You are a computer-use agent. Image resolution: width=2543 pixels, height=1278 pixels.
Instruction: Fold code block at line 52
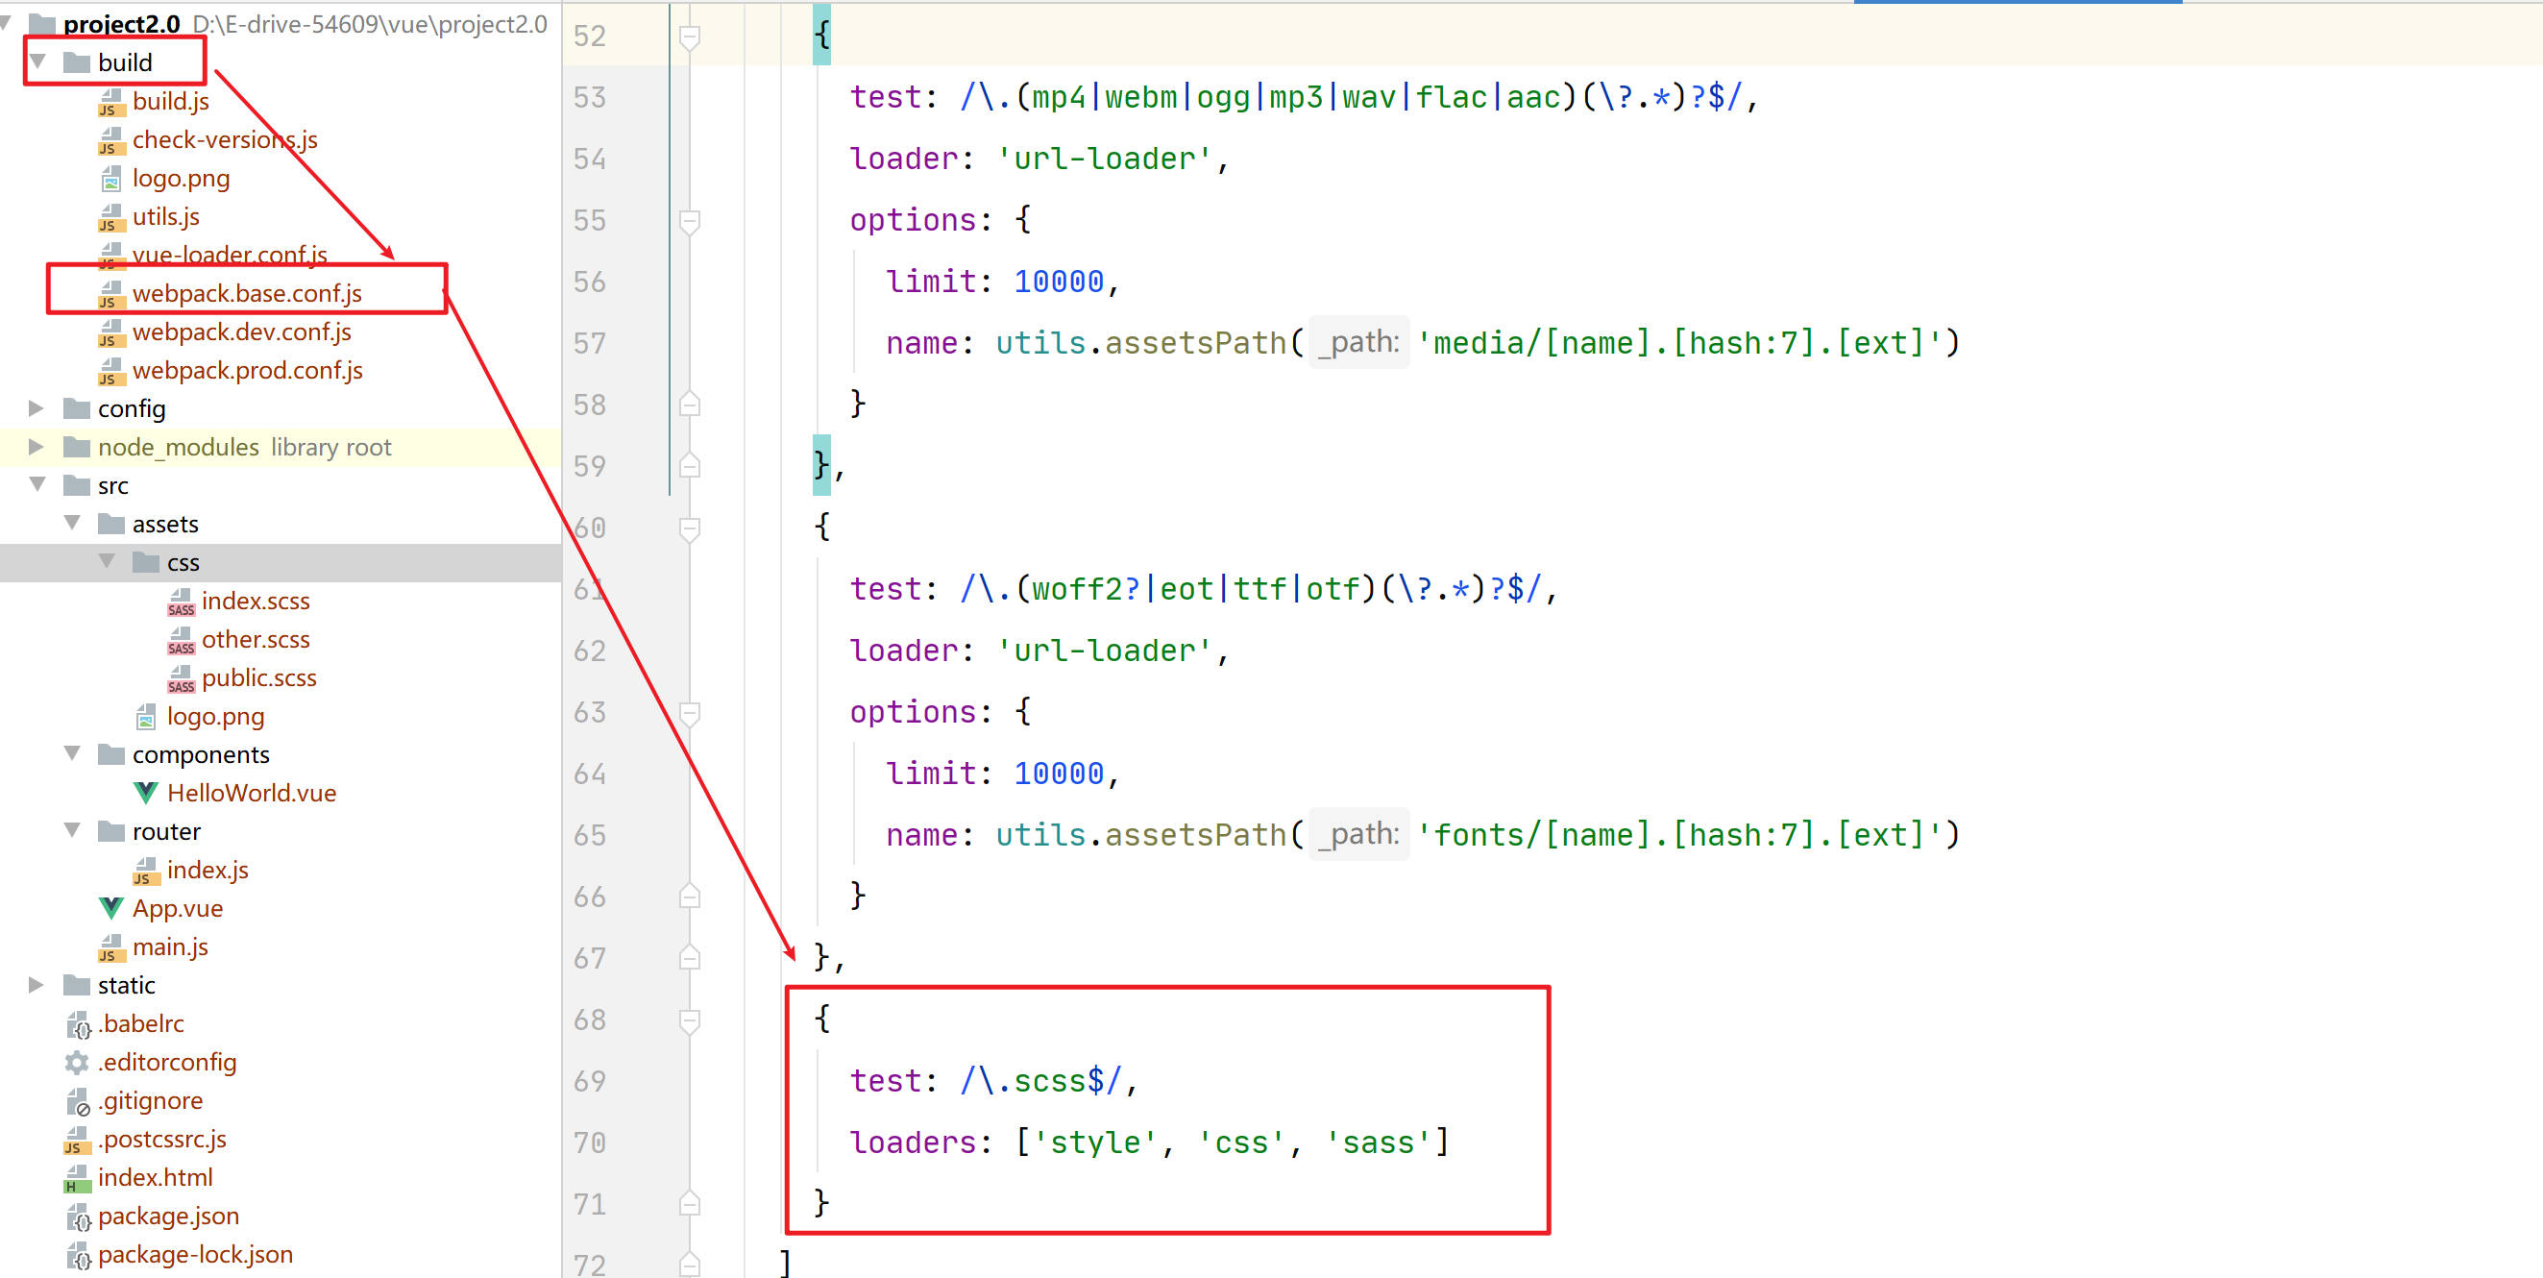690,37
